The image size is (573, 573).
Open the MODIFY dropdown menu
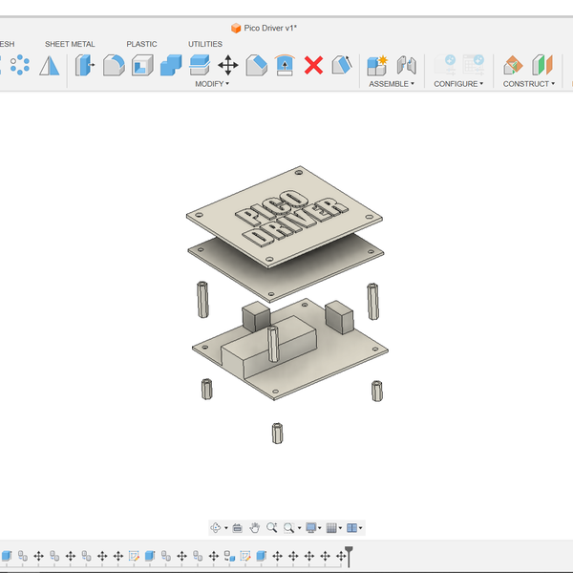pos(212,84)
